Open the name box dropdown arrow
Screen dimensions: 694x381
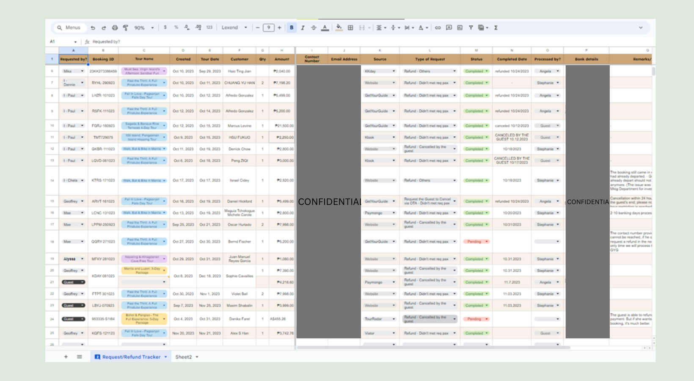point(75,42)
